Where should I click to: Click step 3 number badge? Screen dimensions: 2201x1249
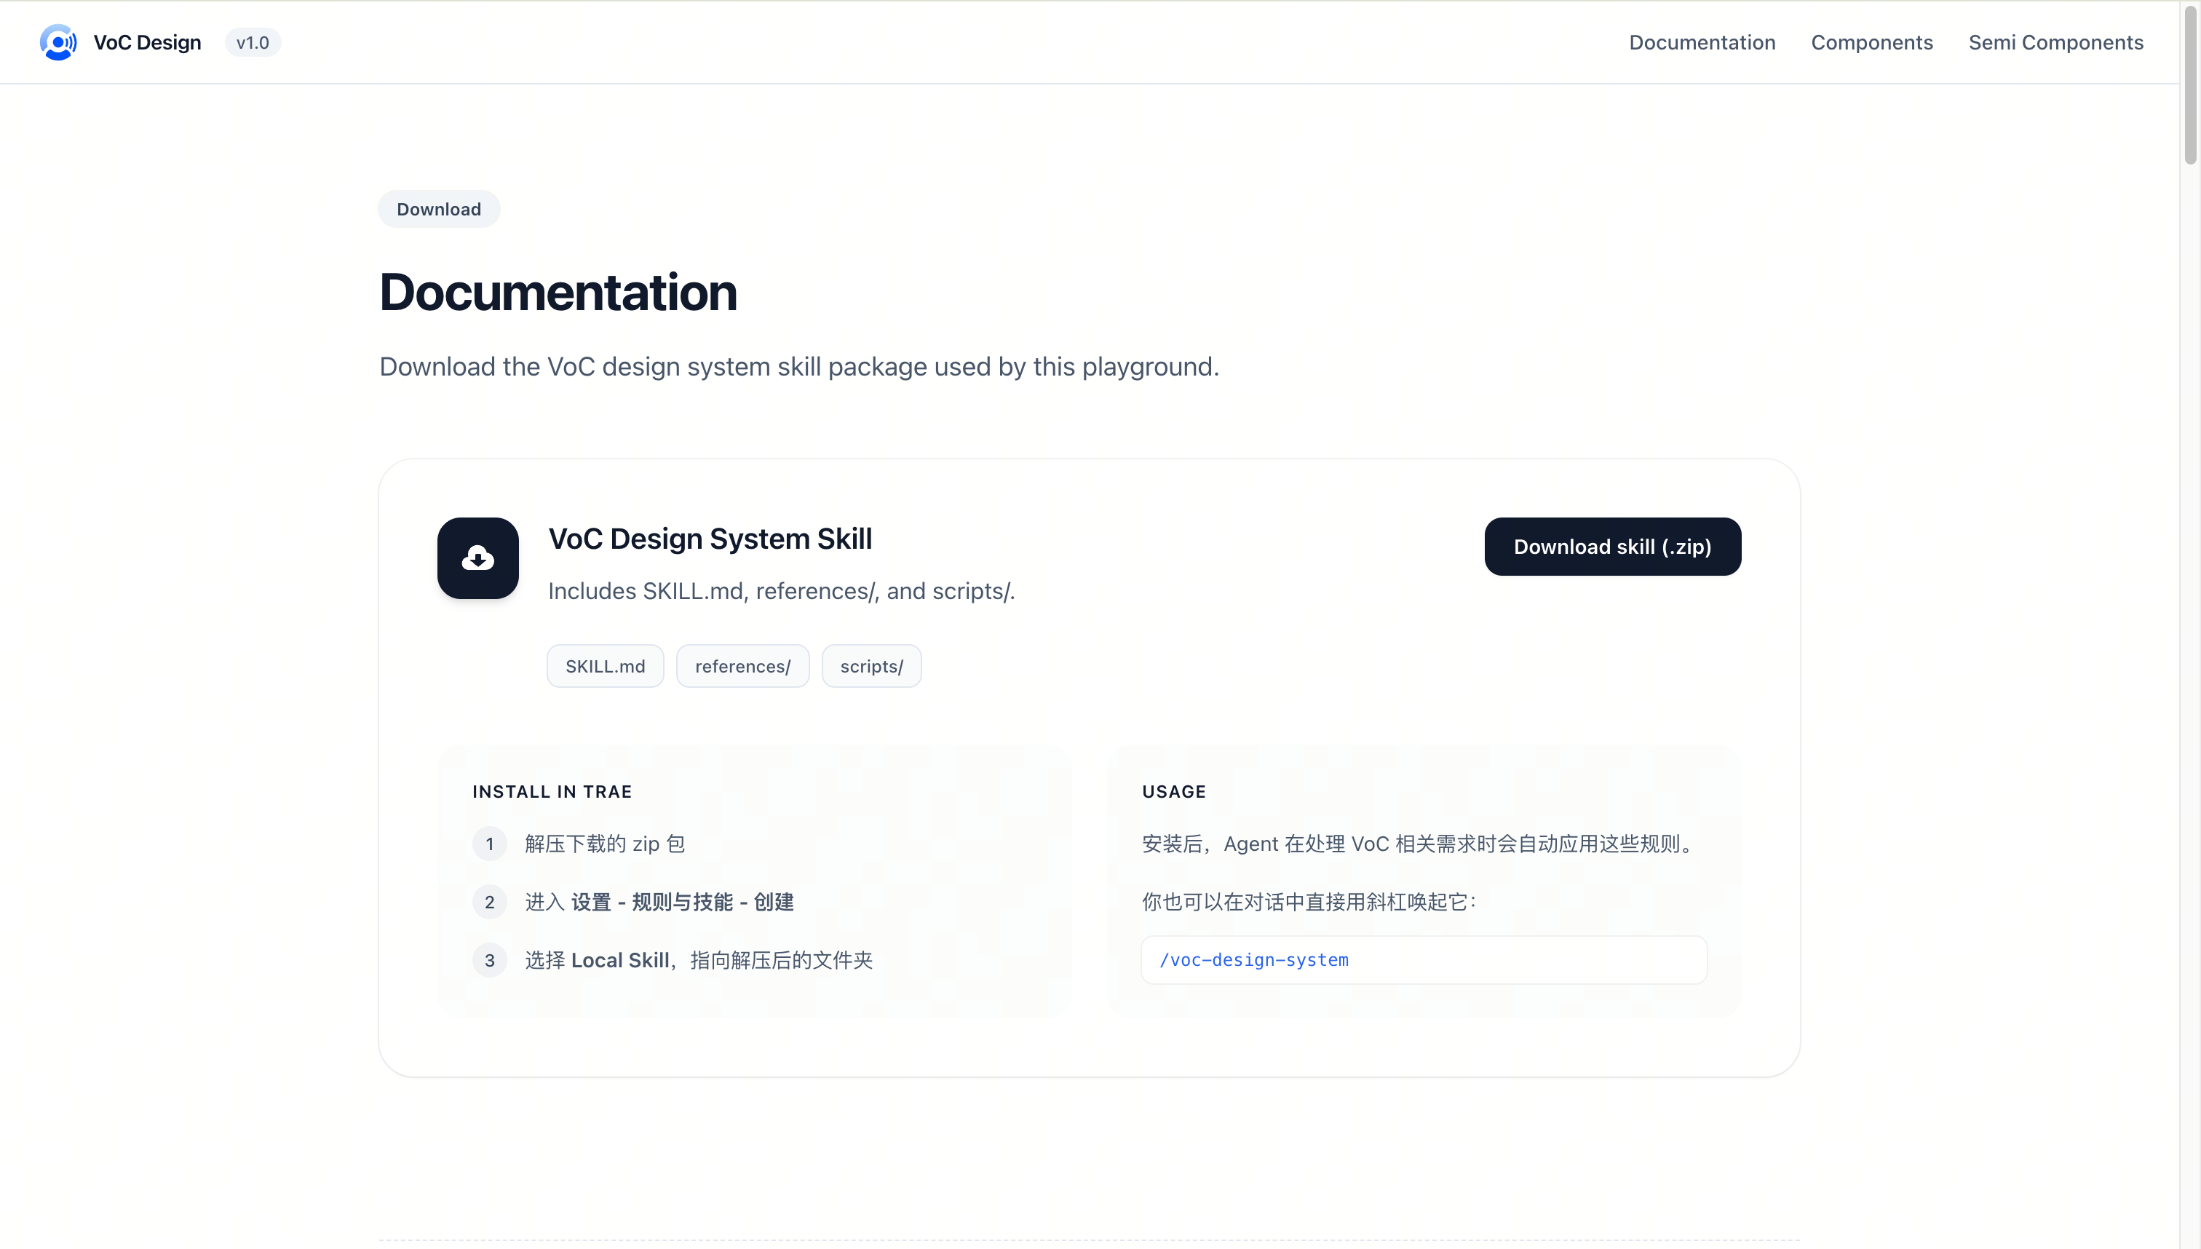click(x=489, y=960)
